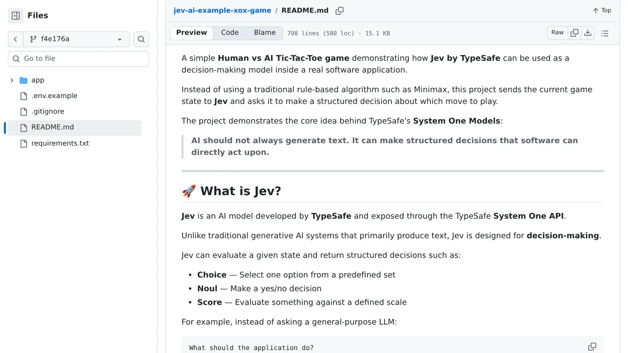The image size is (628, 353).
Task: Download the raw file icon
Action: point(588,33)
